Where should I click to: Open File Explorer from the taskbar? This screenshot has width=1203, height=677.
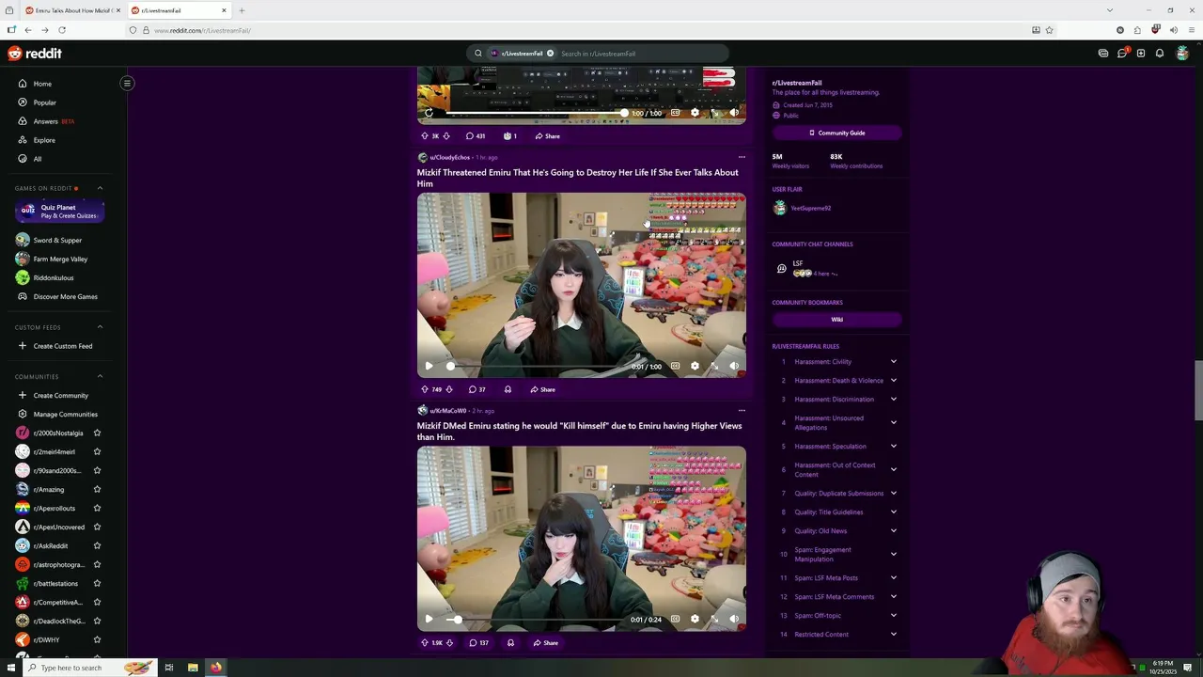193,668
